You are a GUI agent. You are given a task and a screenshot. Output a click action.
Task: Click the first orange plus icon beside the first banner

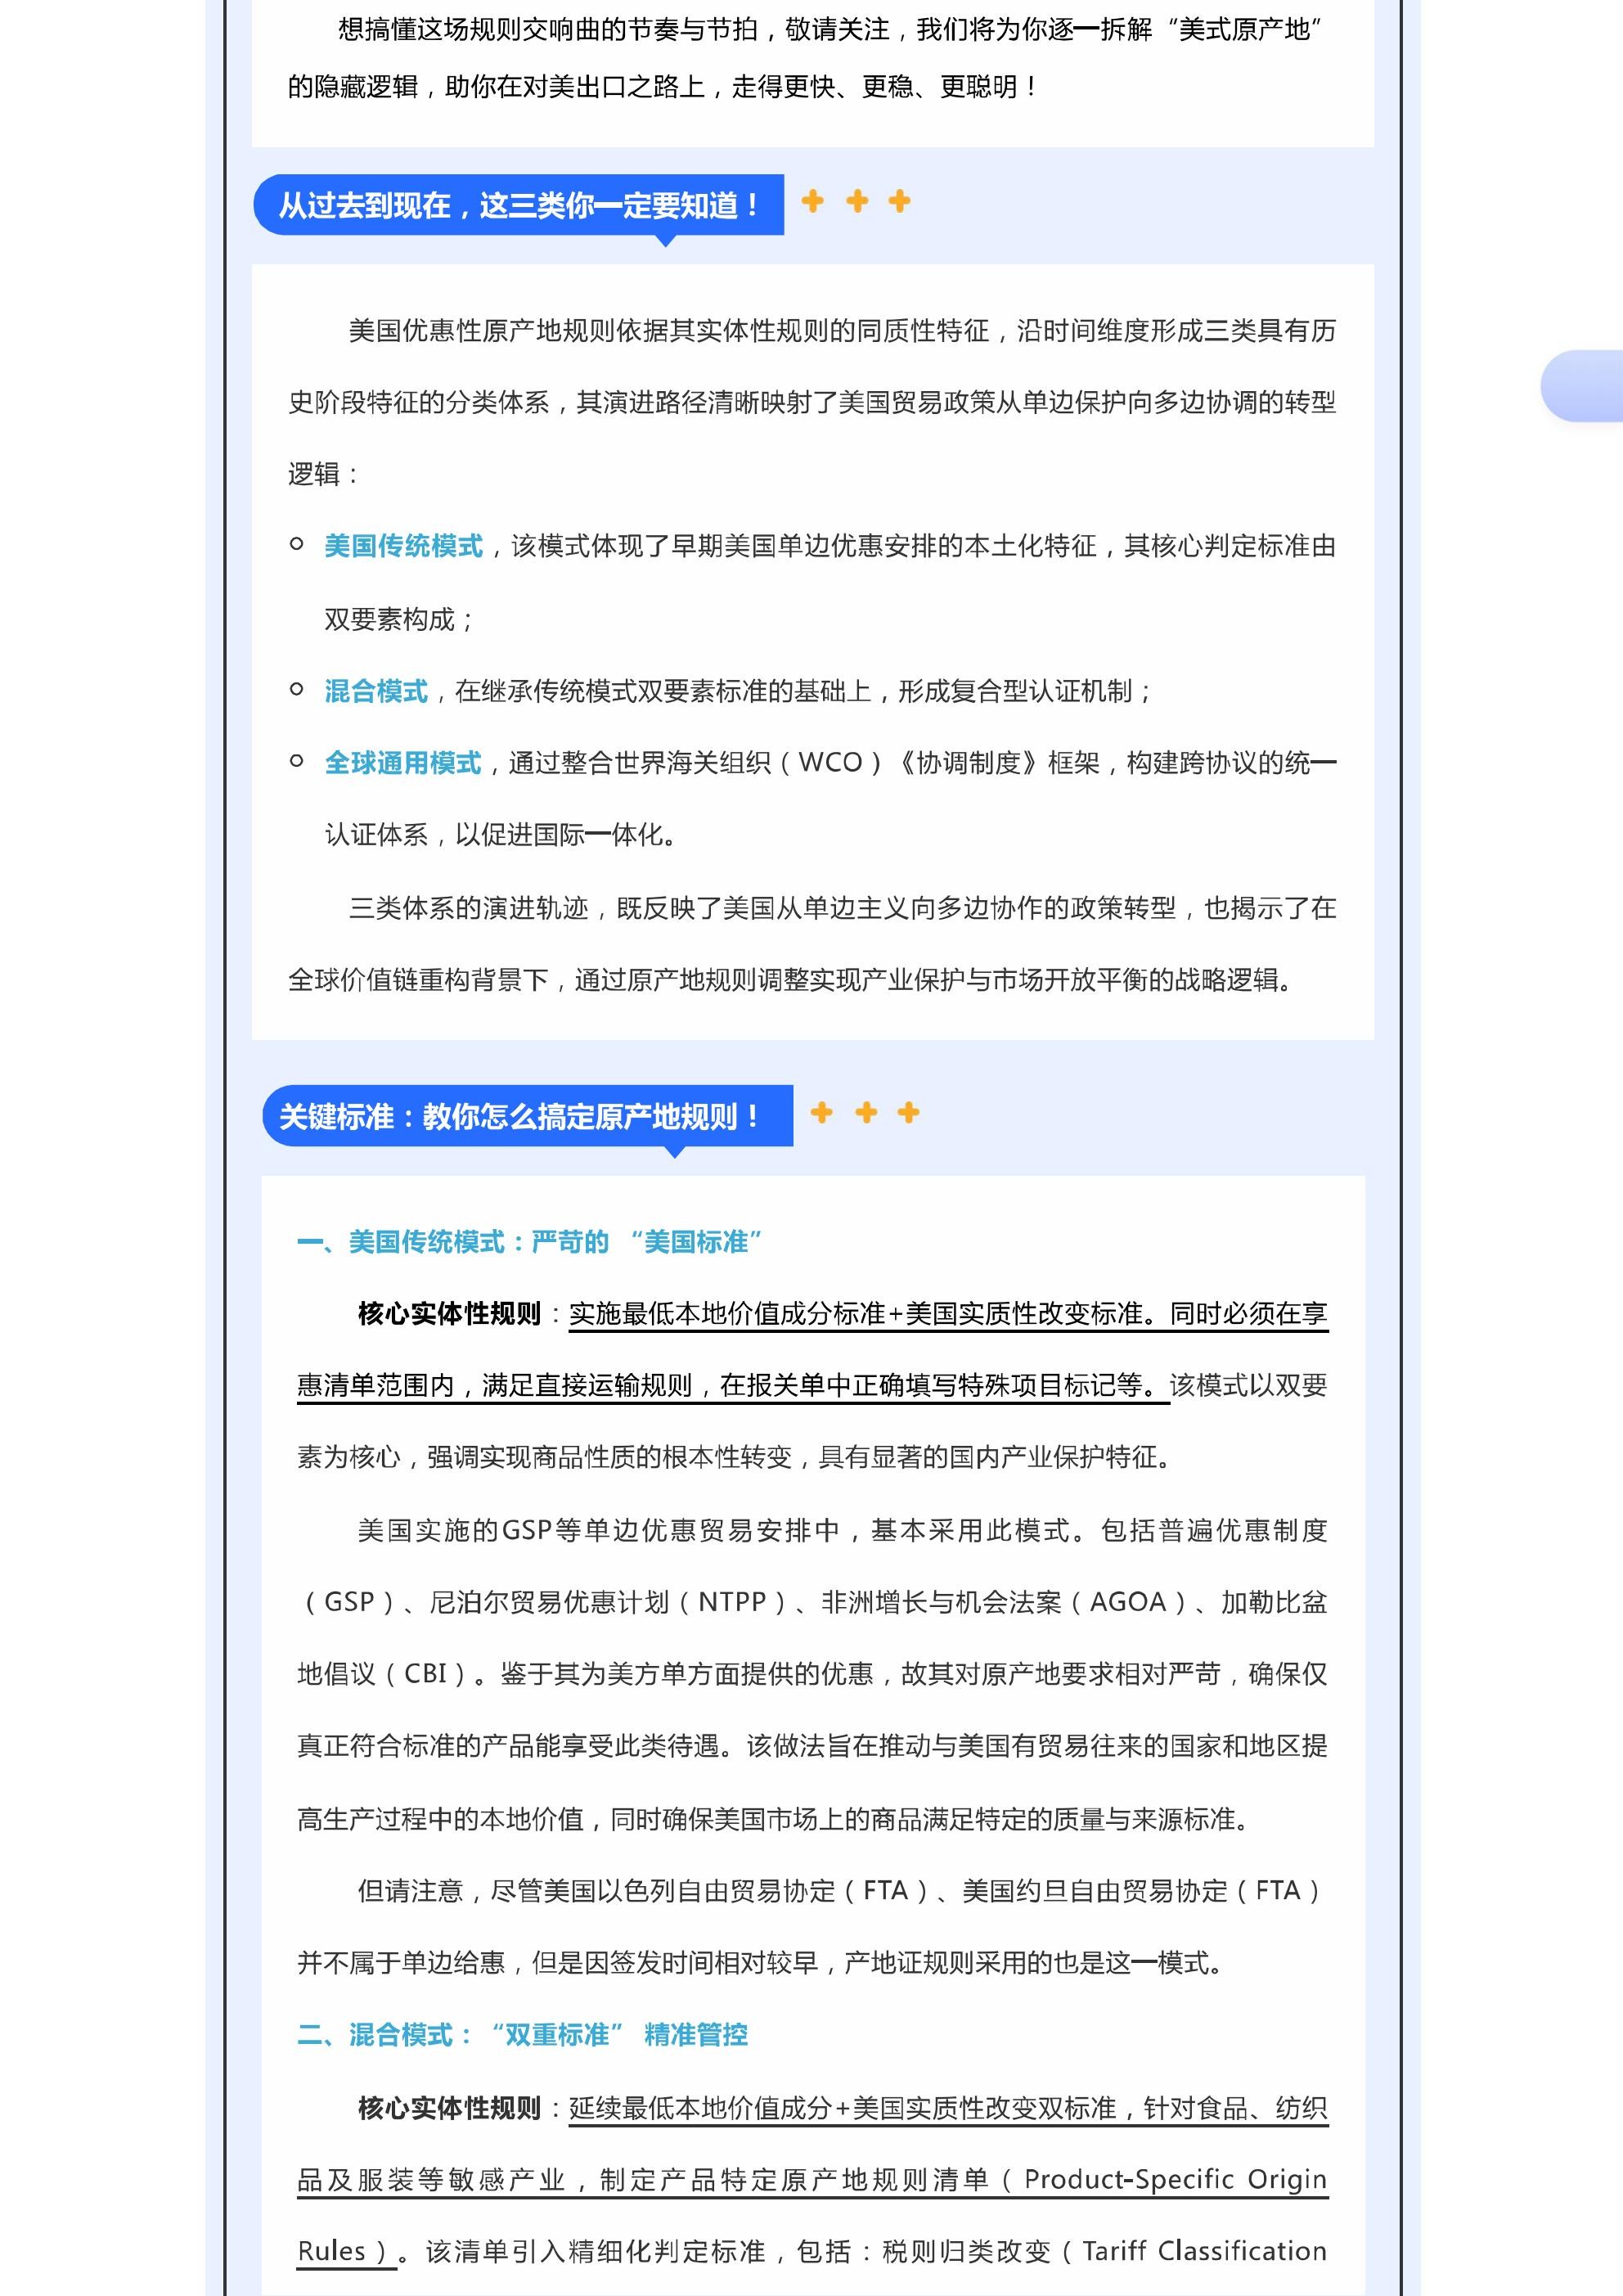click(x=812, y=202)
